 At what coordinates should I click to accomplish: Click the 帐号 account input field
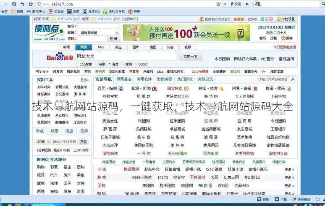98,26
